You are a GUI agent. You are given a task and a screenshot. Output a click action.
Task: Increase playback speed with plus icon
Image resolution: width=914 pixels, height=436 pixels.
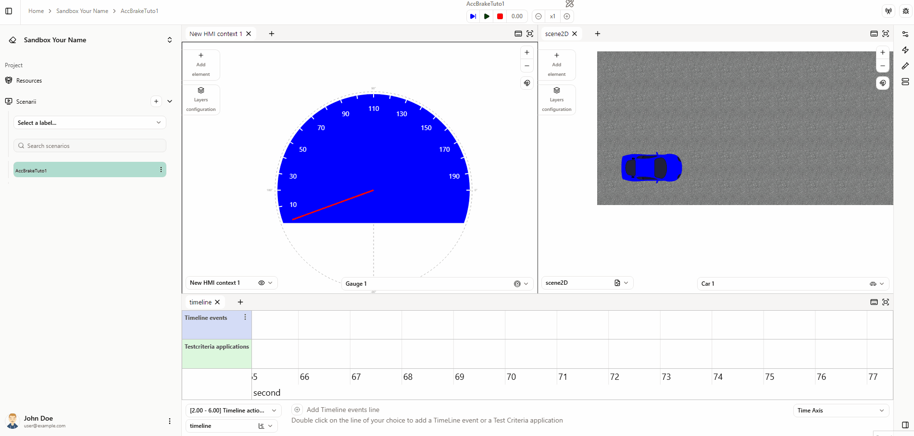[x=567, y=16]
